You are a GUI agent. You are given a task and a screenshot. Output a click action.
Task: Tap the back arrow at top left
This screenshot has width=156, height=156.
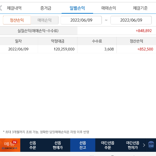click(x=1, y=8)
